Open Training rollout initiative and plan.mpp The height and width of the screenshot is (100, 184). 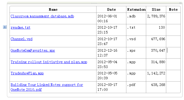pyautogui.click(x=49, y=62)
